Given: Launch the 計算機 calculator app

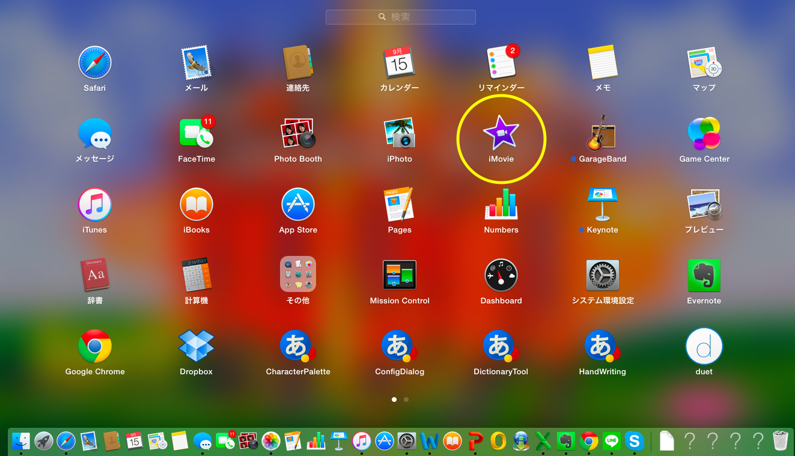Looking at the screenshot, I should [x=196, y=275].
